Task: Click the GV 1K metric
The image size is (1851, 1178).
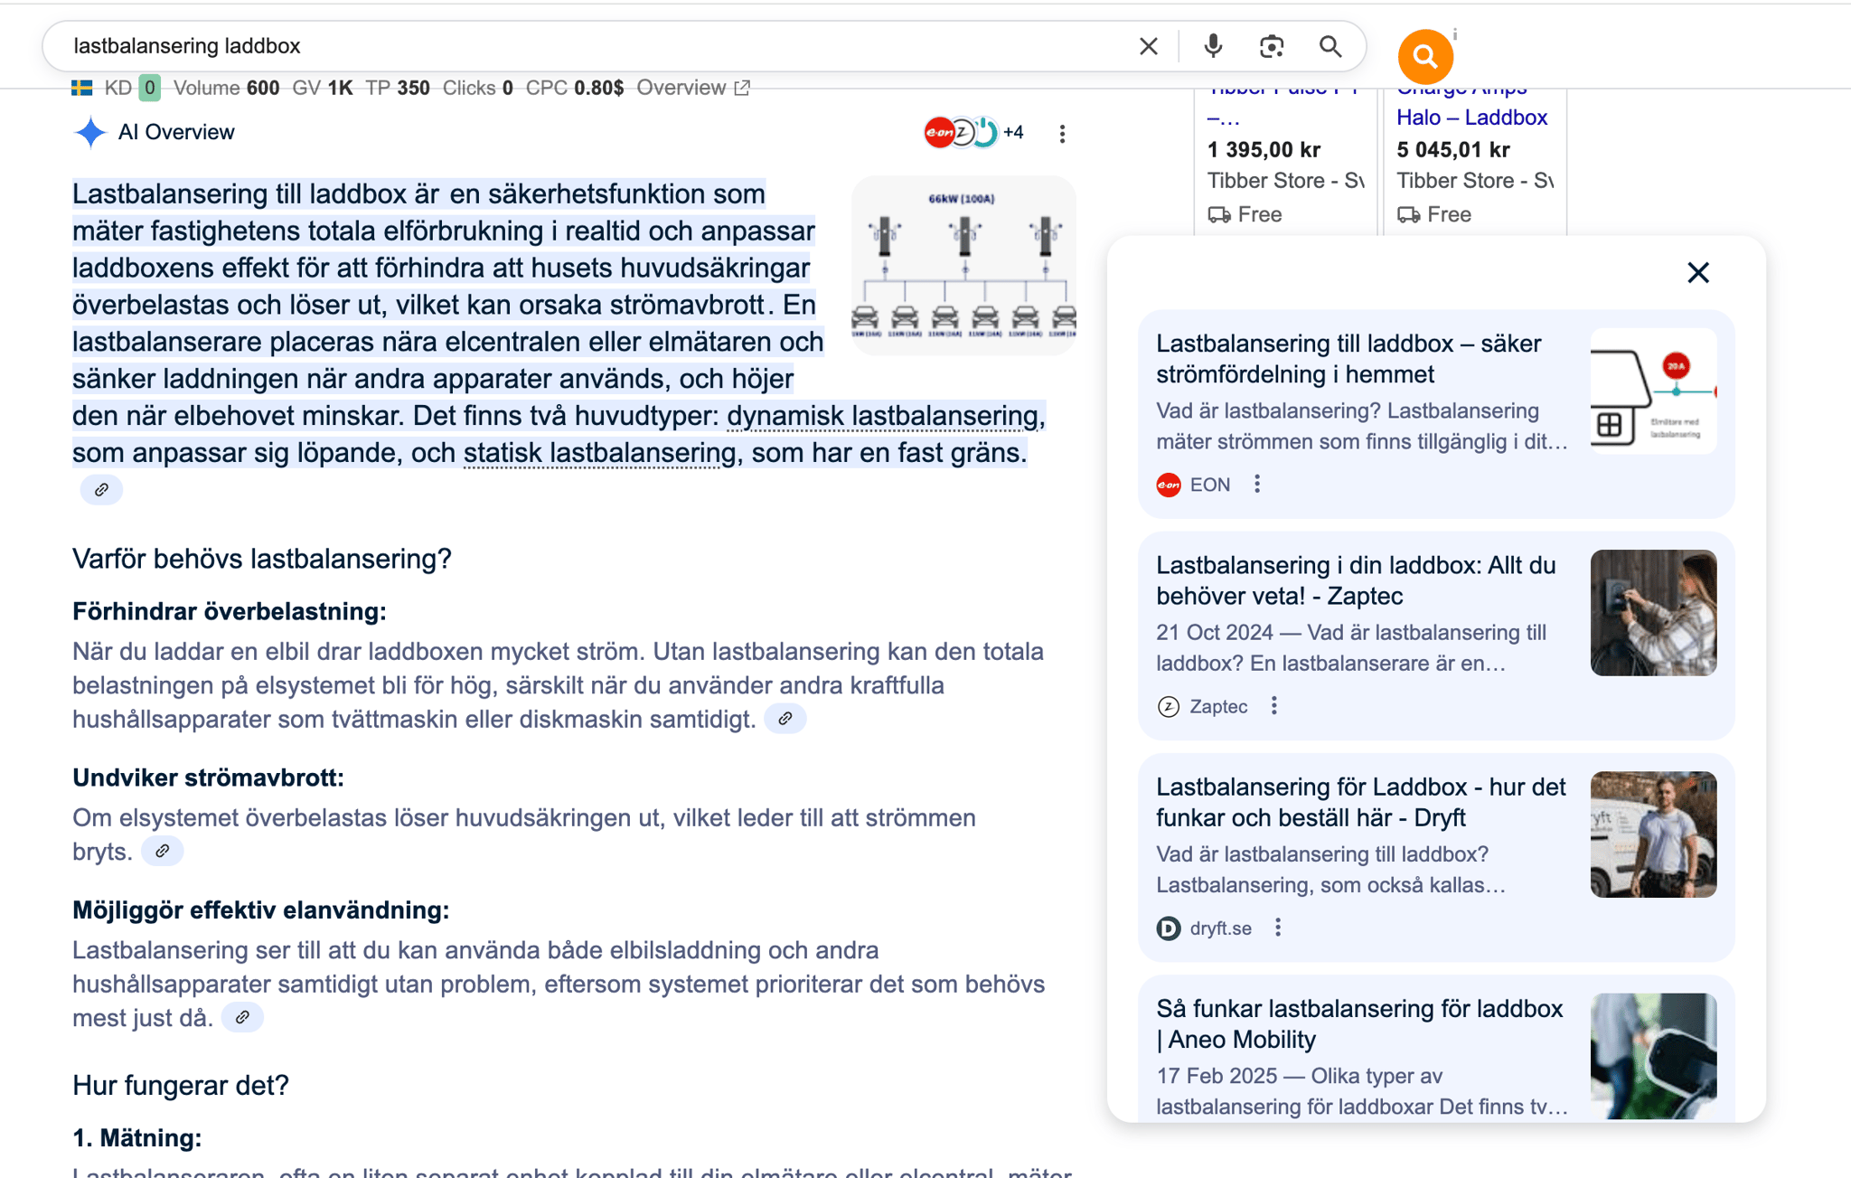Action: (323, 88)
